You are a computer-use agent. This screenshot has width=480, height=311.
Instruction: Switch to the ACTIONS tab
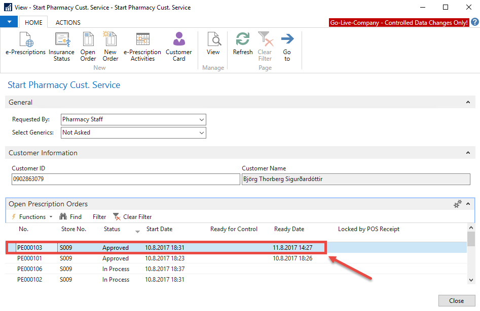(x=68, y=22)
